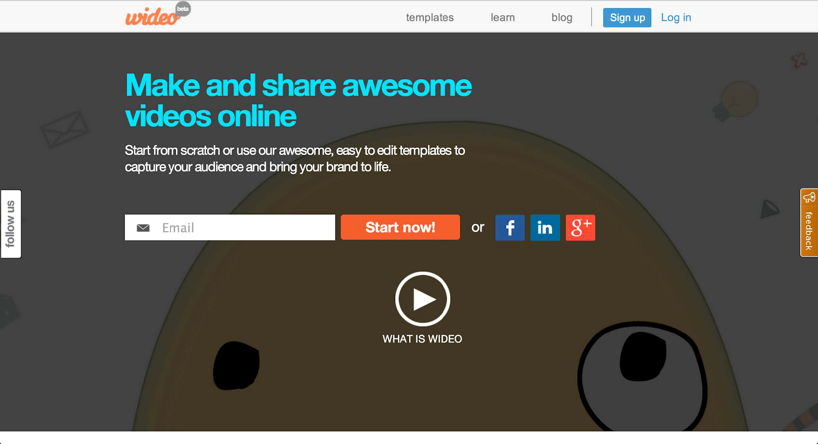Open the feedback side tab
This screenshot has width=818, height=444.
809,223
